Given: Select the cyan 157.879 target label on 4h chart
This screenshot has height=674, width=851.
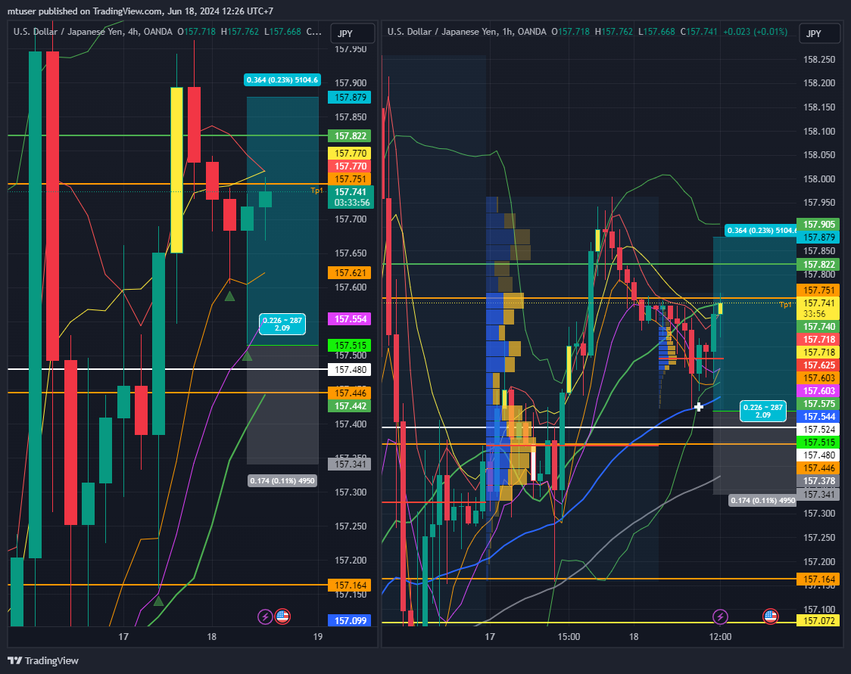Looking at the screenshot, I should coord(350,98).
